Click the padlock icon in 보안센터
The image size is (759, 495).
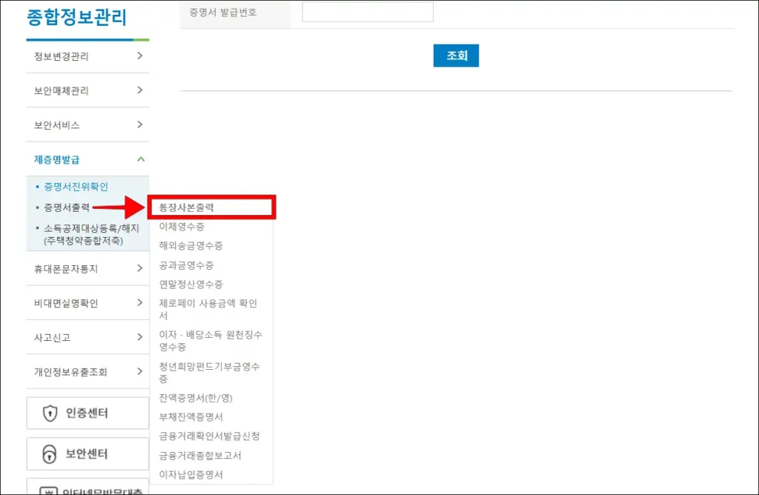click(x=50, y=454)
